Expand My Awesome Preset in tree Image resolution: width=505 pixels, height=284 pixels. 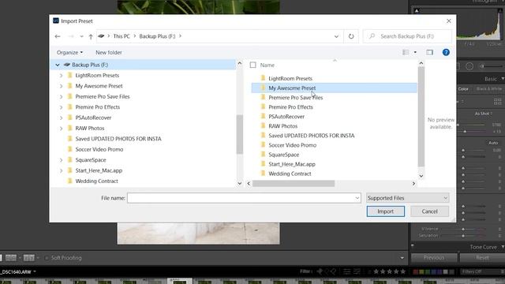click(61, 86)
